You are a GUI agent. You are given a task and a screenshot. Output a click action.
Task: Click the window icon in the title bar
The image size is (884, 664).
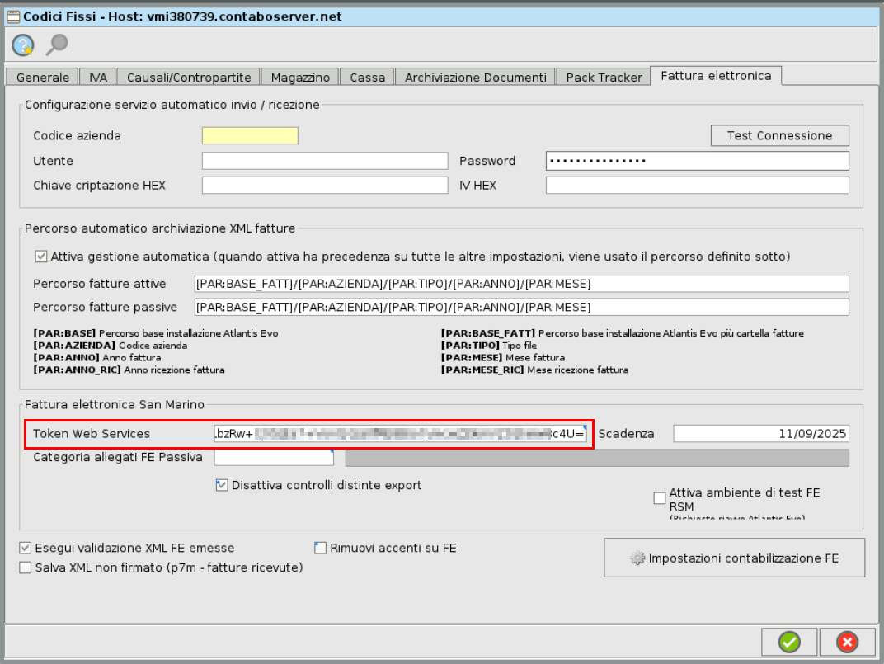[x=13, y=16]
